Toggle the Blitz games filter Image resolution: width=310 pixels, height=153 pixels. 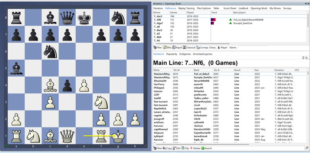pos(167,48)
